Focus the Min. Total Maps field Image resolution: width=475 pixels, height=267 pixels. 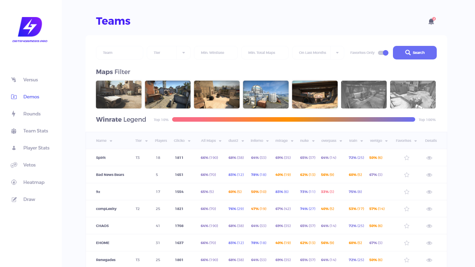(x=265, y=53)
